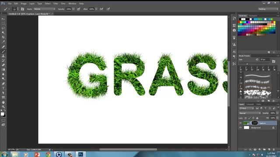Click the Brush Presets panel tab
The image size is (280, 157).
click(244, 56)
